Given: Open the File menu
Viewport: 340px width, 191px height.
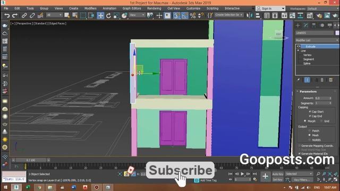Looking at the screenshot, I should pyautogui.click(x=6, y=8).
